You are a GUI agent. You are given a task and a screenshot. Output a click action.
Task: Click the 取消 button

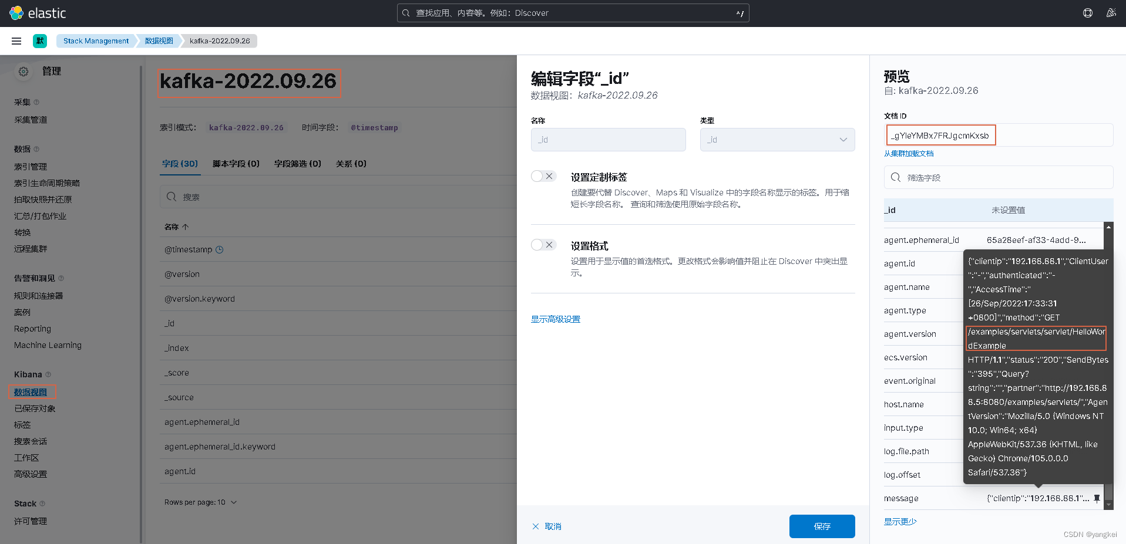click(x=547, y=526)
